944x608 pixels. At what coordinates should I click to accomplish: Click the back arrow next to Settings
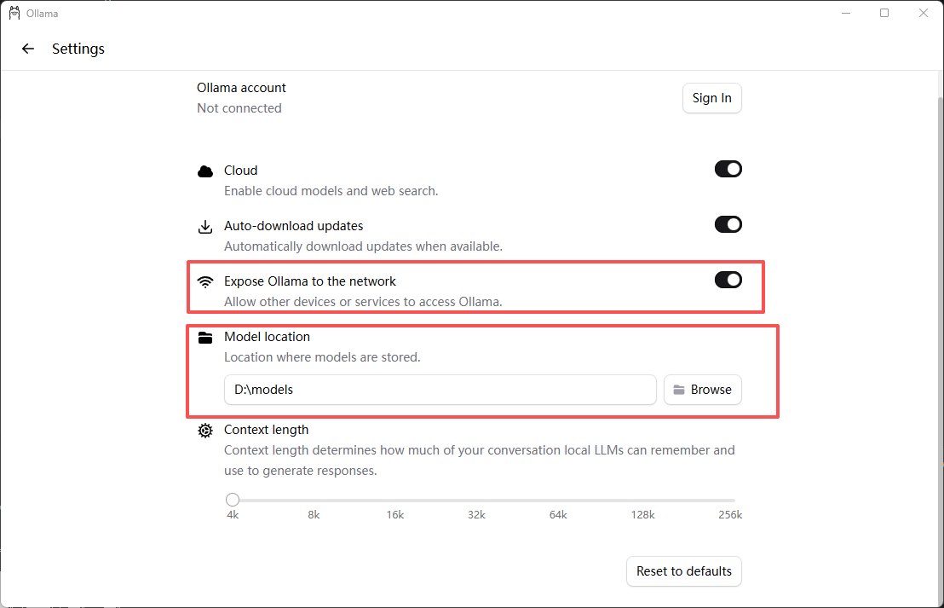(x=28, y=49)
